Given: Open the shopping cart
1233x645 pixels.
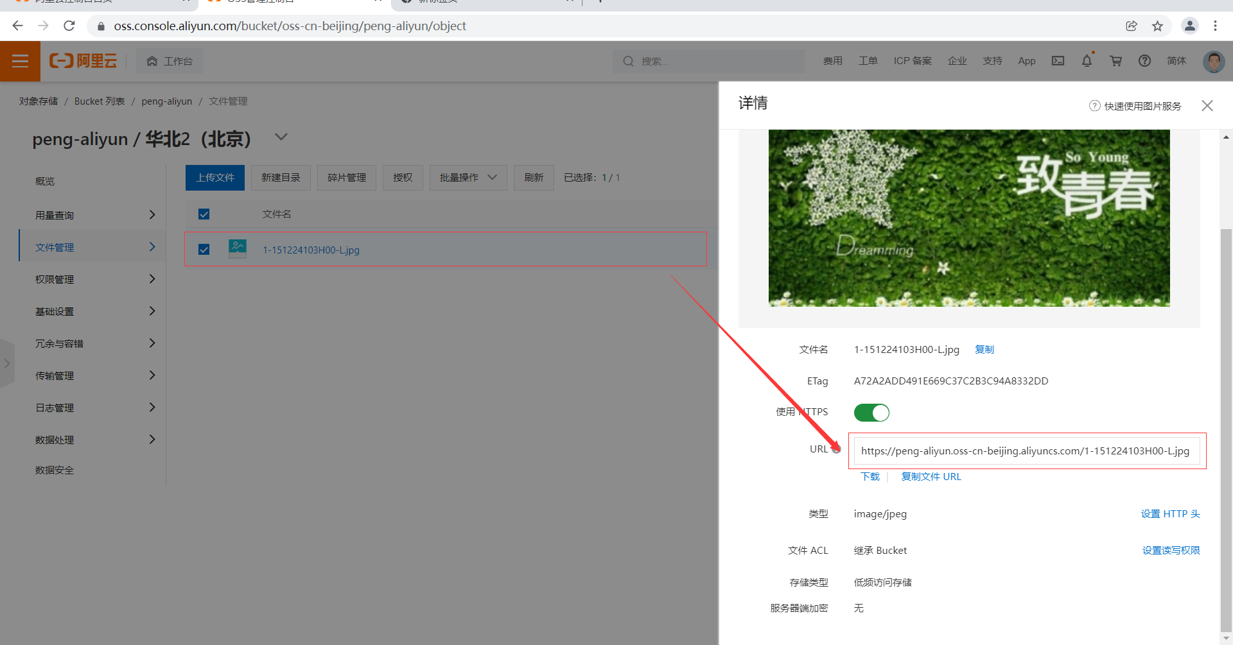Looking at the screenshot, I should pos(1115,61).
